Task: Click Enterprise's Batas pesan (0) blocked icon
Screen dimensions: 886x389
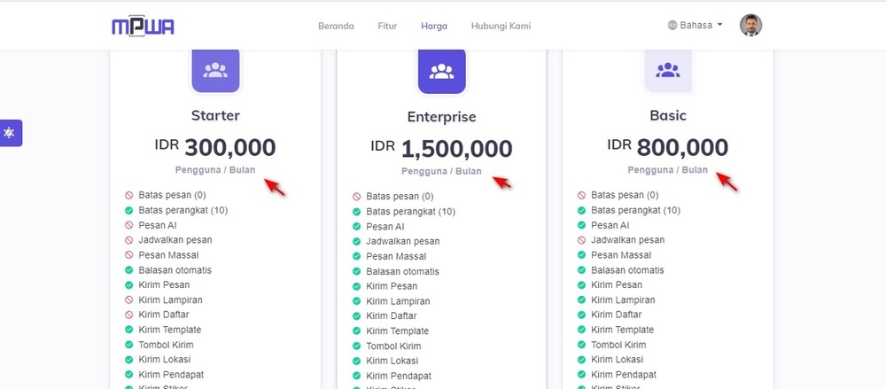Action: coord(356,197)
